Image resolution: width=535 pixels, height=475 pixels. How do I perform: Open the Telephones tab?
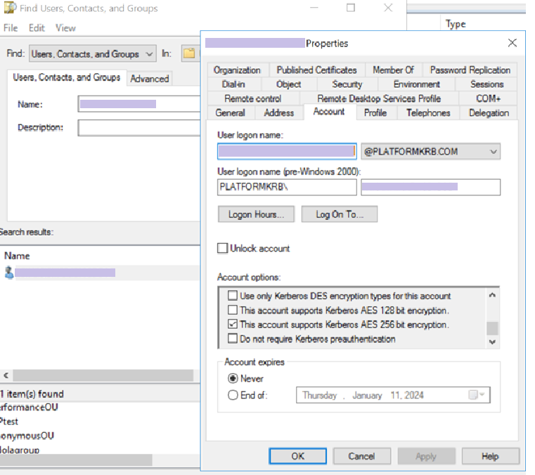click(428, 113)
